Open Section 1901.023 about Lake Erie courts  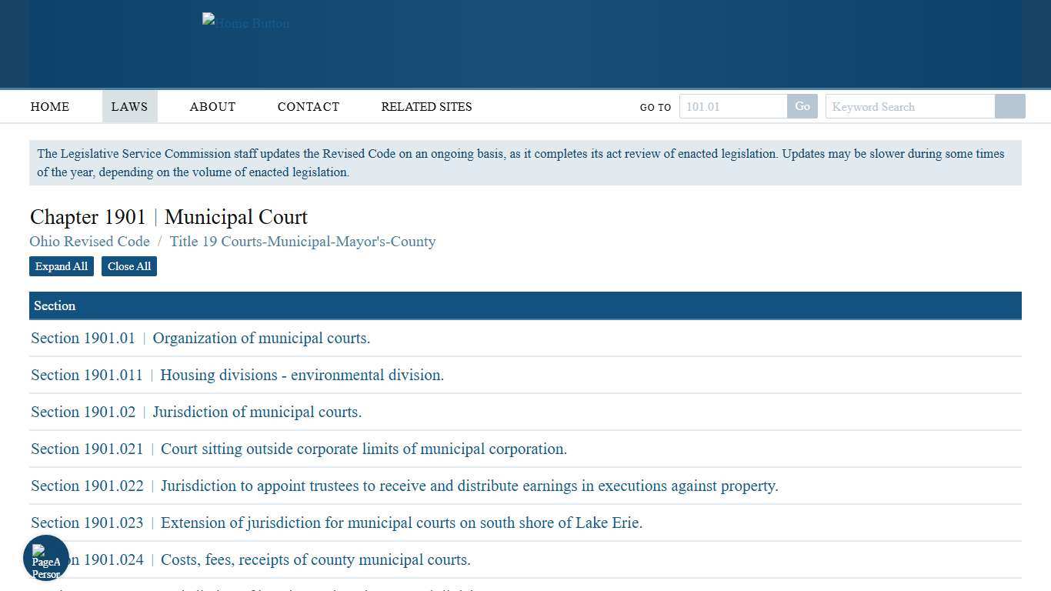336,523
